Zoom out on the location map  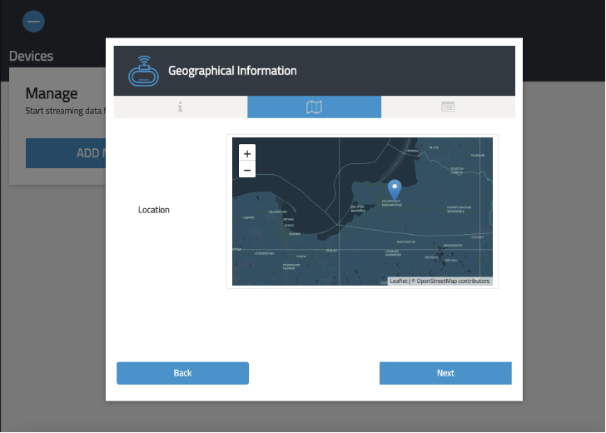247,170
